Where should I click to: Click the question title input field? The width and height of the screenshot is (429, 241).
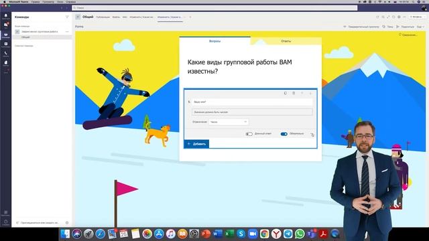click(252, 102)
